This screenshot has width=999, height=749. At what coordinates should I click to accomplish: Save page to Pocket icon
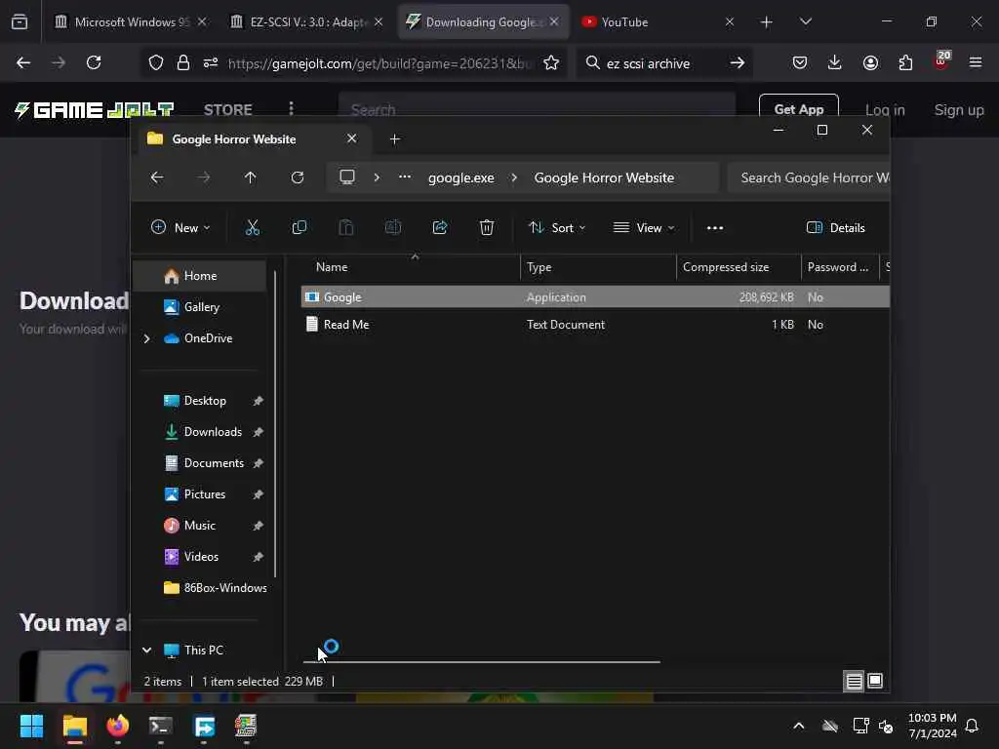800,62
